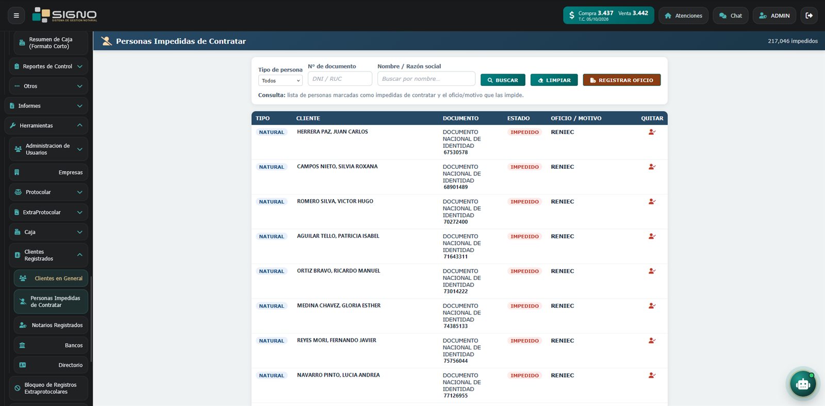825x406 pixels.
Task: Click the BUSCAR button
Action: (x=503, y=80)
